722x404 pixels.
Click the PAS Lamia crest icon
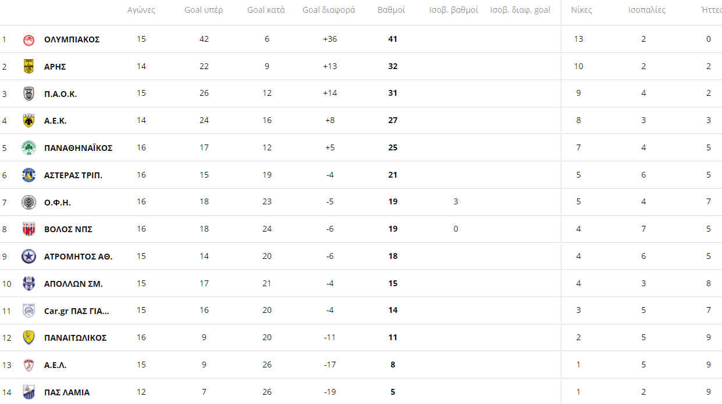[29, 392]
